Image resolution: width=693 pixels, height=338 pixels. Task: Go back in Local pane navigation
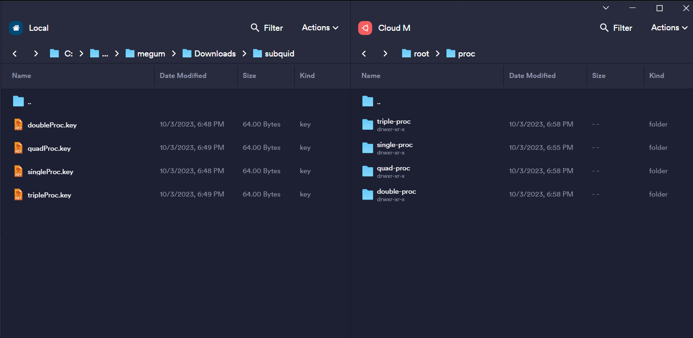(x=15, y=54)
